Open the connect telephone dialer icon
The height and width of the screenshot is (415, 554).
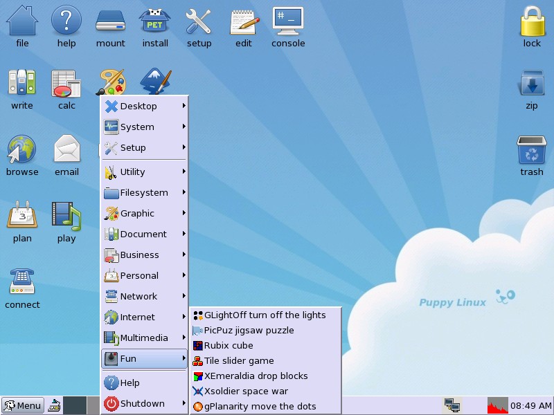tap(22, 284)
